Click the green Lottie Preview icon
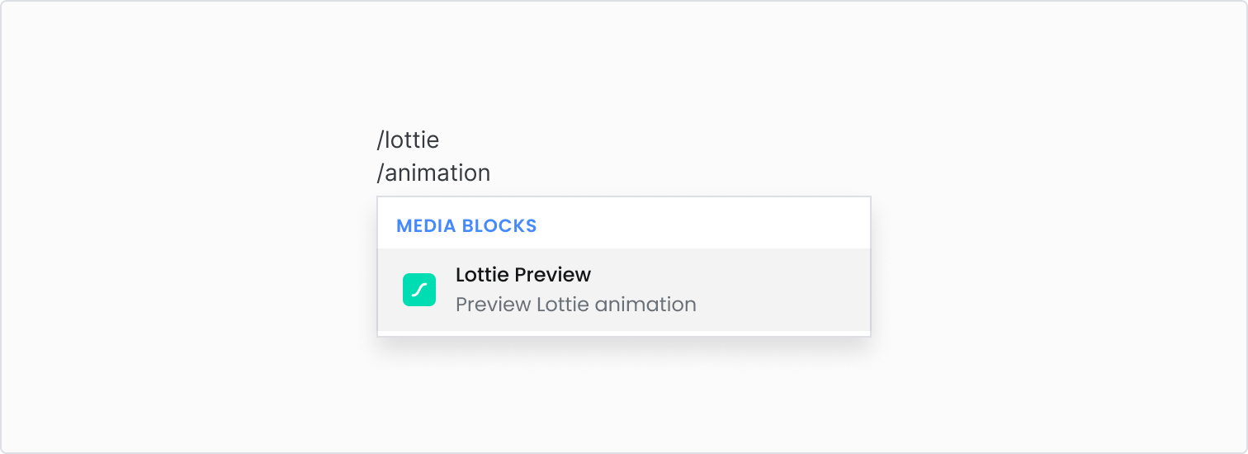This screenshot has height=454, width=1248. [419, 290]
